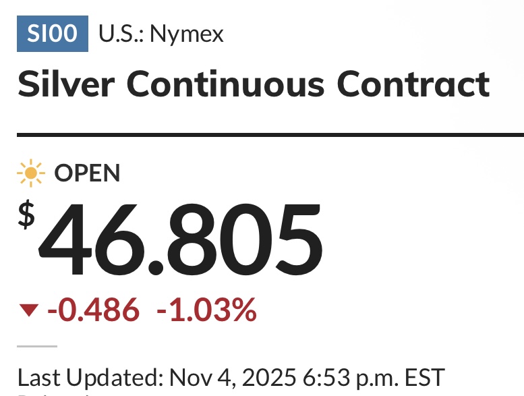The width and height of the screenshot is (524, 396).
Task: Click the blue SI00 ticker badge
Action: 53,33
